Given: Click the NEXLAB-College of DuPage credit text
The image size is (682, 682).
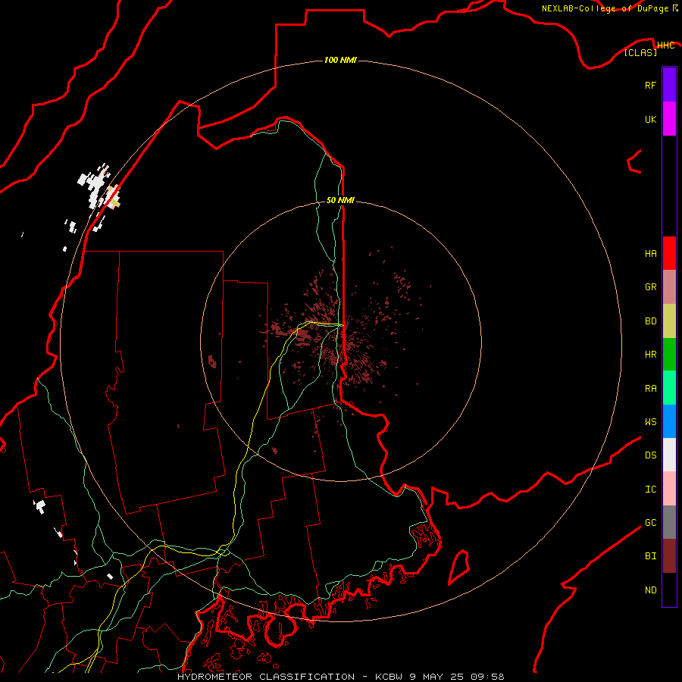Looking at the screenshot, I should [x=605, y=8].
